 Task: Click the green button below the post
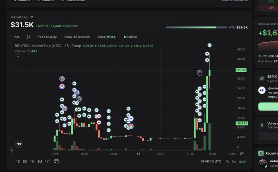coord(268,106)
